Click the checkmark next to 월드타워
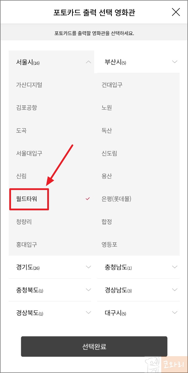 click(87, 199)
